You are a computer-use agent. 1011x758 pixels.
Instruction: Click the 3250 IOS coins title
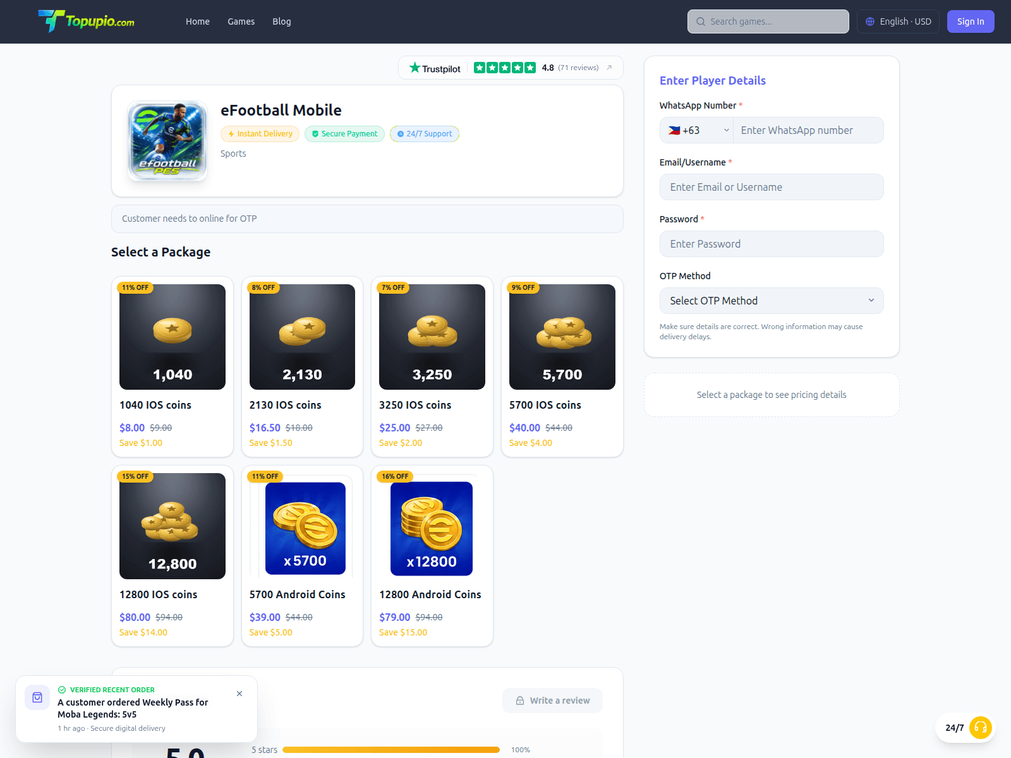pos(415,405)
